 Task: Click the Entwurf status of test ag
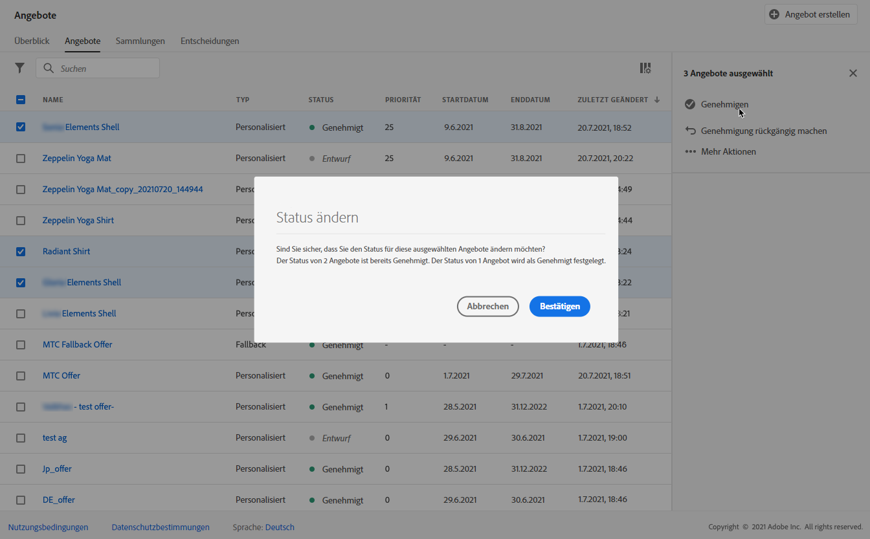pos(337,438)
